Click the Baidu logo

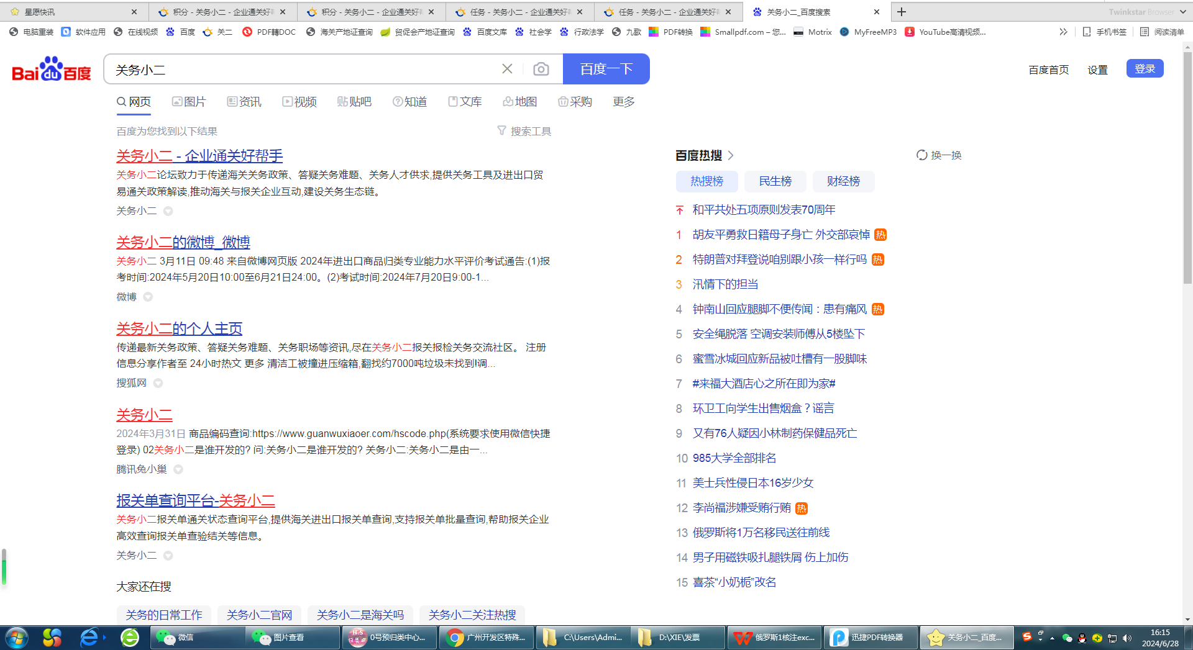[x=52, y=69]
